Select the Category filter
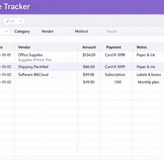The image size is (164, 160). pyautogui.click(x=22, y=31)
